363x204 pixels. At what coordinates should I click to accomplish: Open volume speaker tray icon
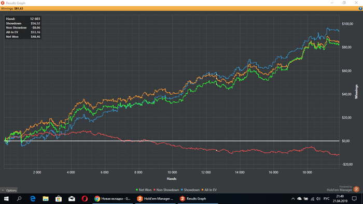click(x=318, y=199)
